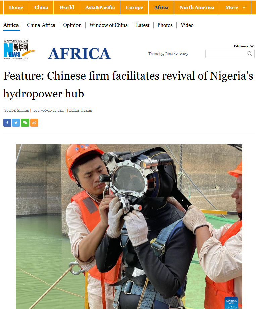This screenshot has height=309, width=256.
Task: Go to the China section
Action: coord(41,7)
